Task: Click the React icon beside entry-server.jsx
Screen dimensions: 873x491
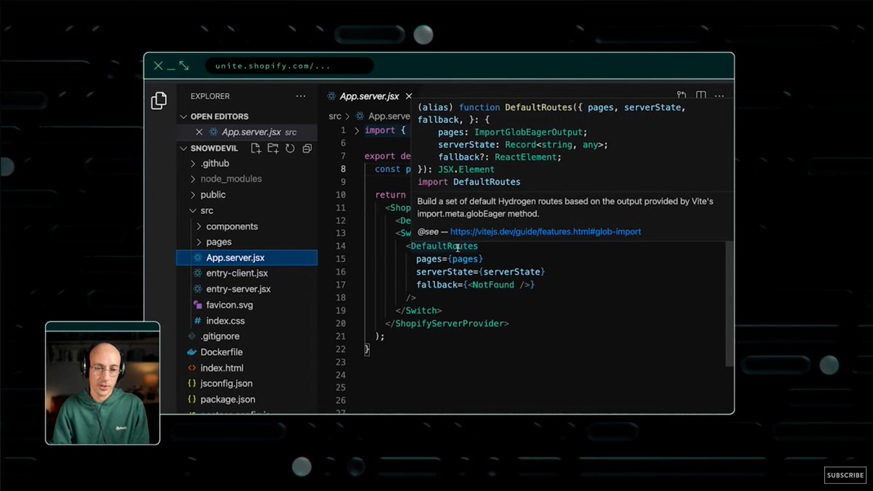Action: click(198, 289)
